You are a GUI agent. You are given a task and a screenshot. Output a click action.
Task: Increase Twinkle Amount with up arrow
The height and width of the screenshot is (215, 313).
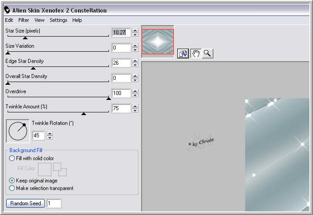click(x=135, y=106)
